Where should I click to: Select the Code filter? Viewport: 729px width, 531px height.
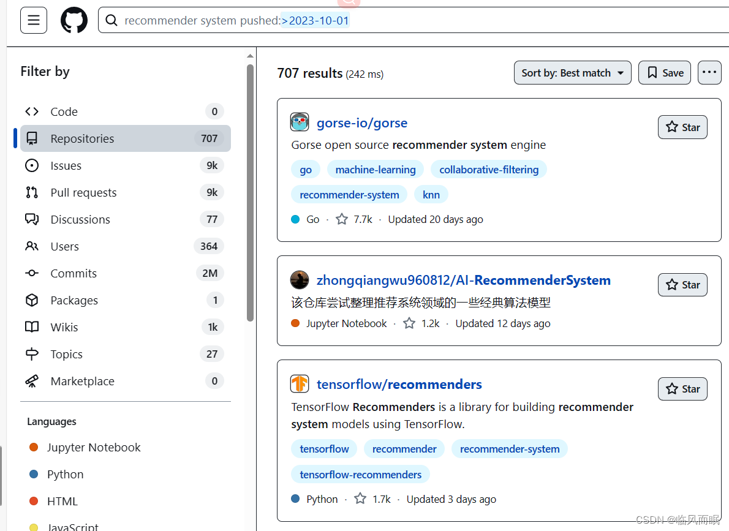point(126,111)
